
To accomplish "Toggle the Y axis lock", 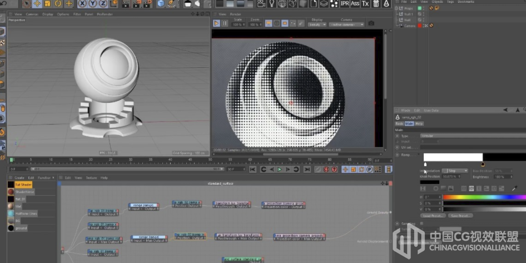I will (x=93, y=4).
